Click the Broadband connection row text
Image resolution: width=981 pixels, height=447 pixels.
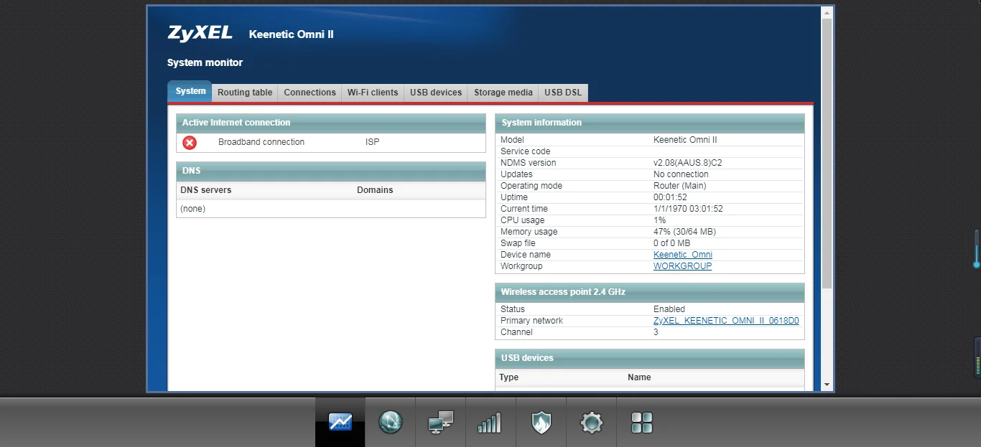coord(261,142)
